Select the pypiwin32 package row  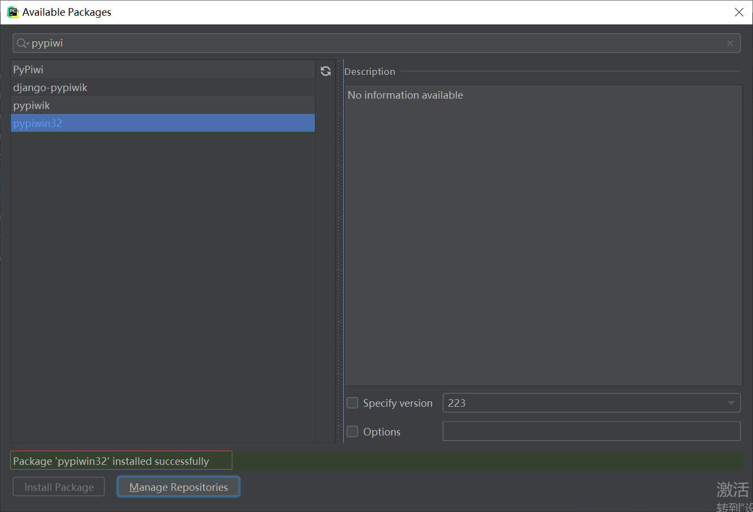(x=163, y=123)
